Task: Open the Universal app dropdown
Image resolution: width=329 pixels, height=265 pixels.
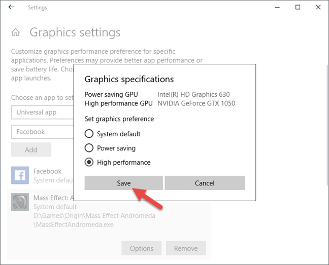Action: click(x=43, y=112)
